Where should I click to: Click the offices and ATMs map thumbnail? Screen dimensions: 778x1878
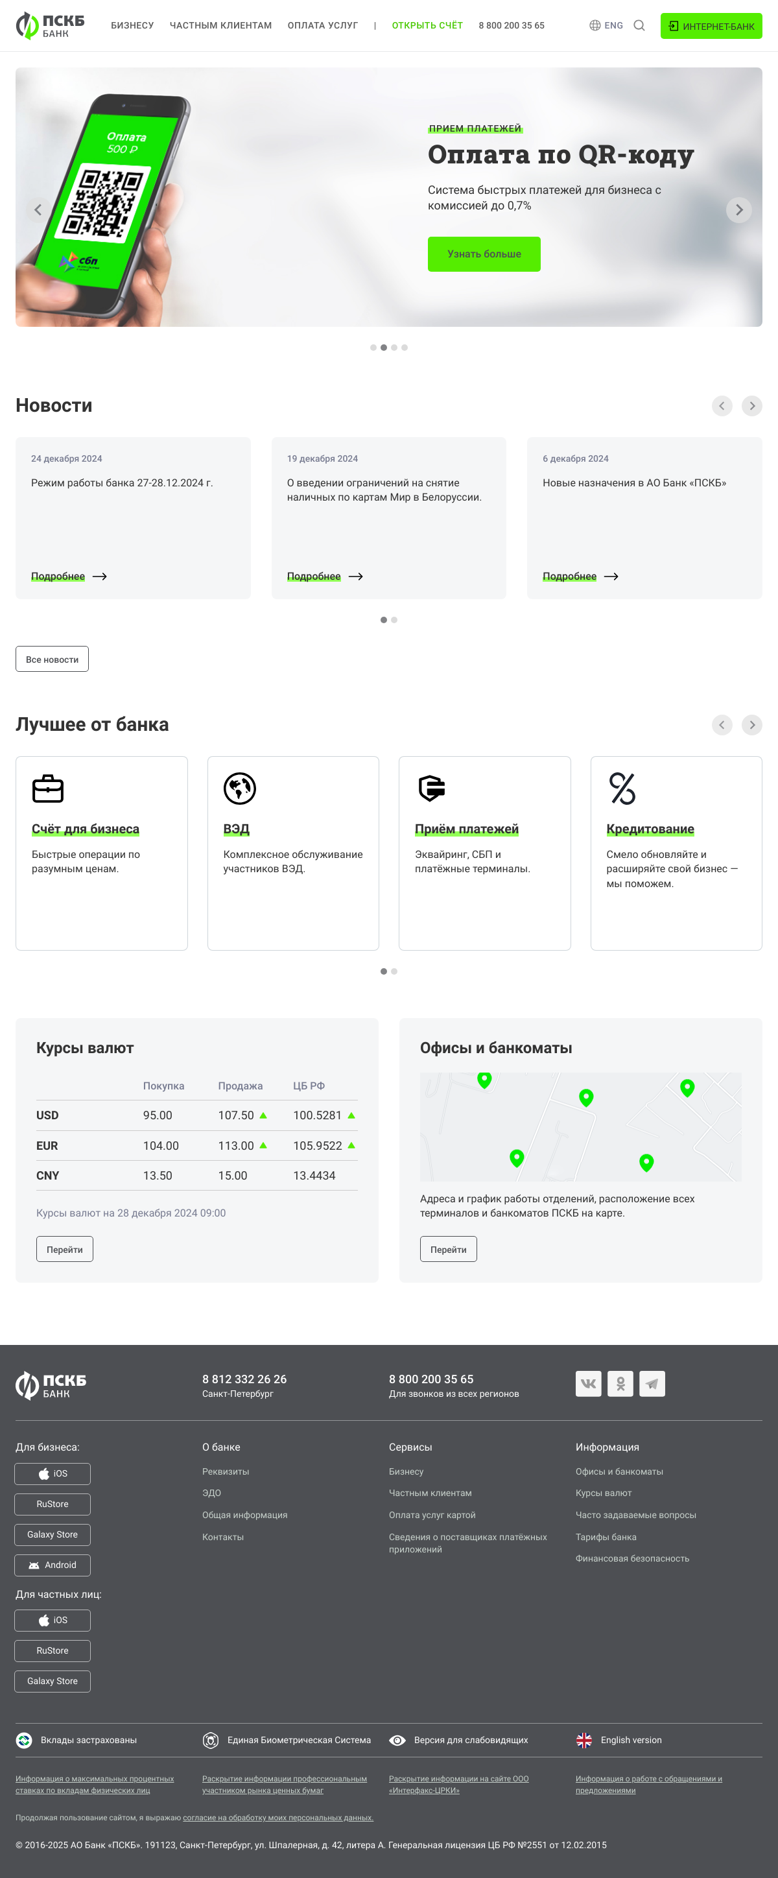tap(580, 1126)
